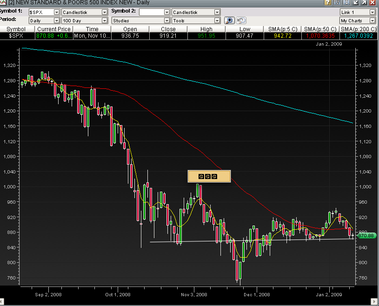Click the green 870.88 price label on axis
379x306 pixels.
(366, 236)
